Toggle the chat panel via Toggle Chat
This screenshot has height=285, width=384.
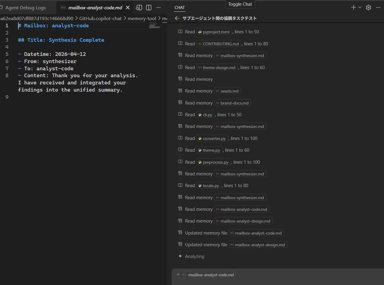[240, 4]
